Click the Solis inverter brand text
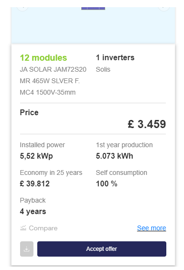 [x=103, y=69]
